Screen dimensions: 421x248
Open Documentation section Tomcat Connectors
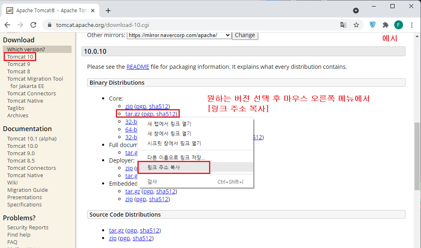(31, 168)
